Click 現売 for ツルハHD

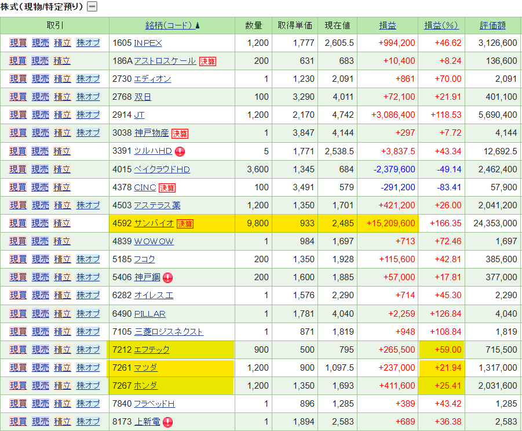click(x=41, y=151)
